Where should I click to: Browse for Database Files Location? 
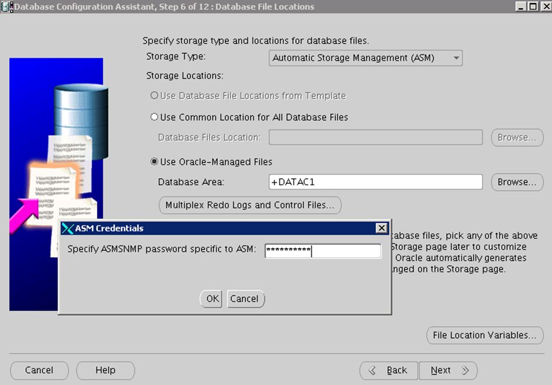point(517,137)
